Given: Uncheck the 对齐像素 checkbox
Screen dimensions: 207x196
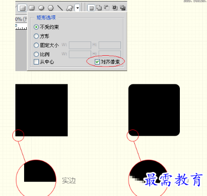Looking at the screenshot, I should click(x=97, y=62).
